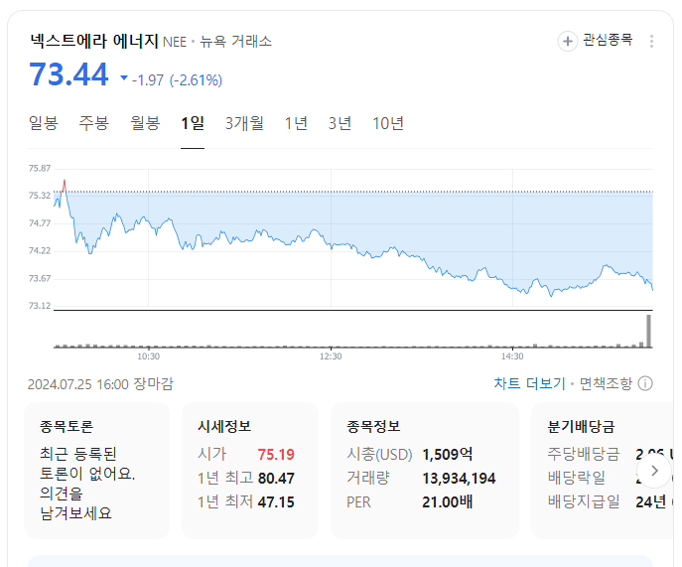Click the PER value 21.00배
The width and height of the screenshot is (682, 567).
(447, 502)
